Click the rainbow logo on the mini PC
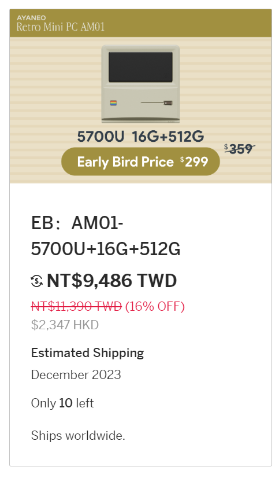This screenshot has height=478, width=279. coord(113,103)
